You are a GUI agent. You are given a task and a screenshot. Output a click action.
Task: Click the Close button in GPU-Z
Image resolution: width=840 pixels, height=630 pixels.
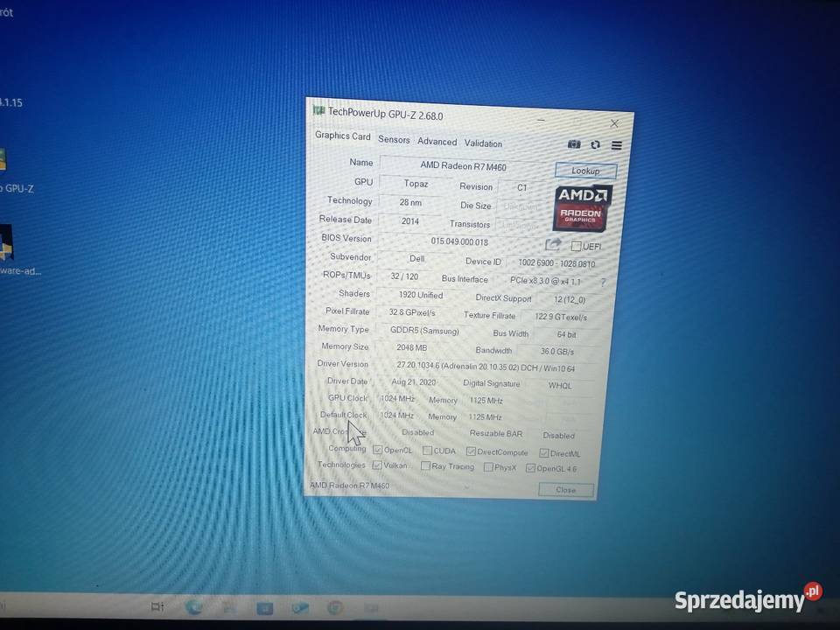coord(565,490)
